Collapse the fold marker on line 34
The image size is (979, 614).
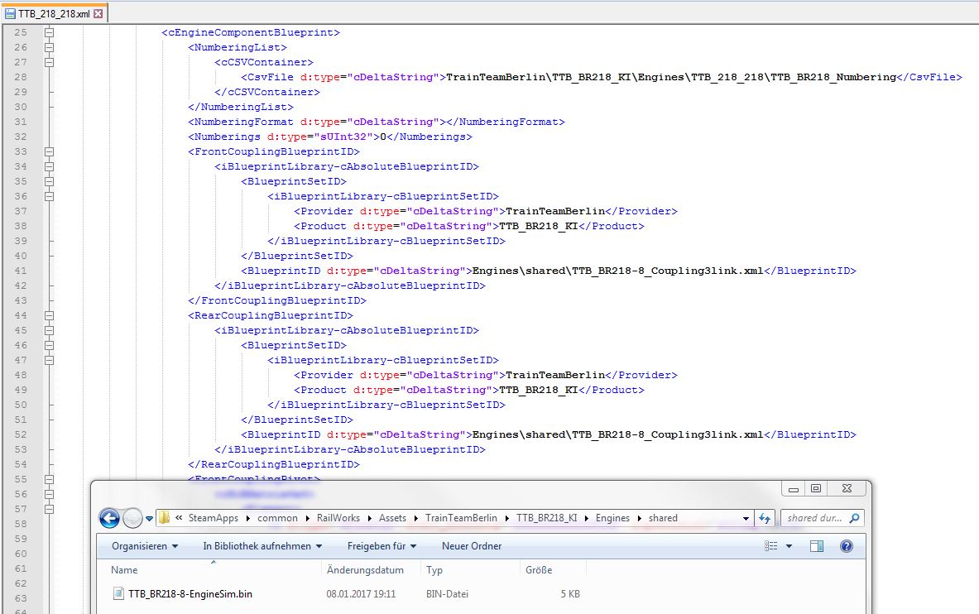[49, 167]
